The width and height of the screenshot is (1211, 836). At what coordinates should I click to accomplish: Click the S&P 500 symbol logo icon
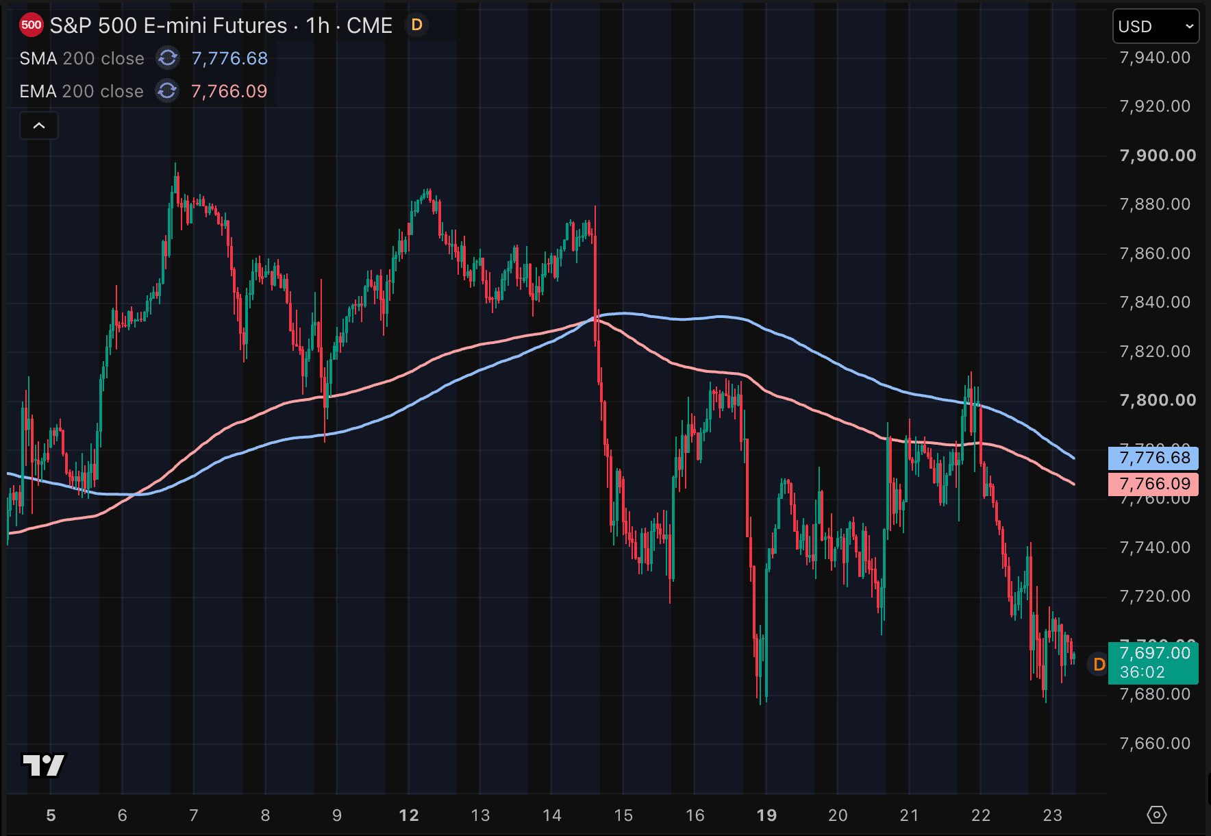pos(32,25)
